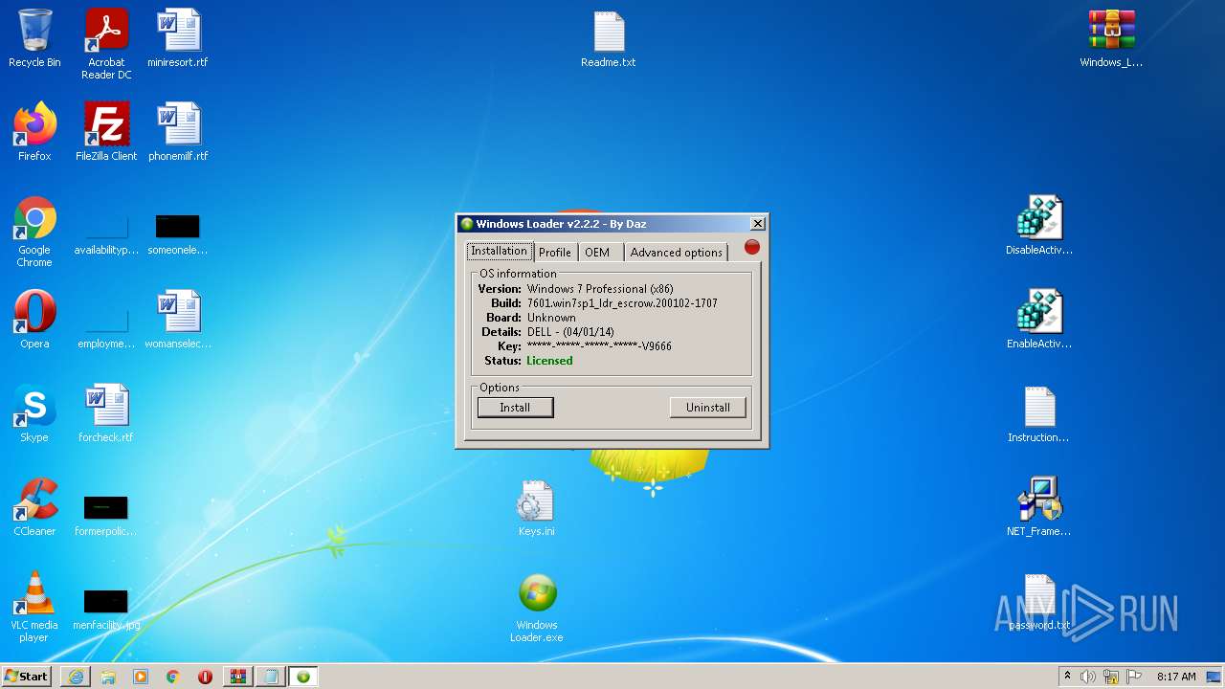Click Show desktop button at taskbar end
This screenshot has height=689, width=1225.
click(x=1215, y=677)
